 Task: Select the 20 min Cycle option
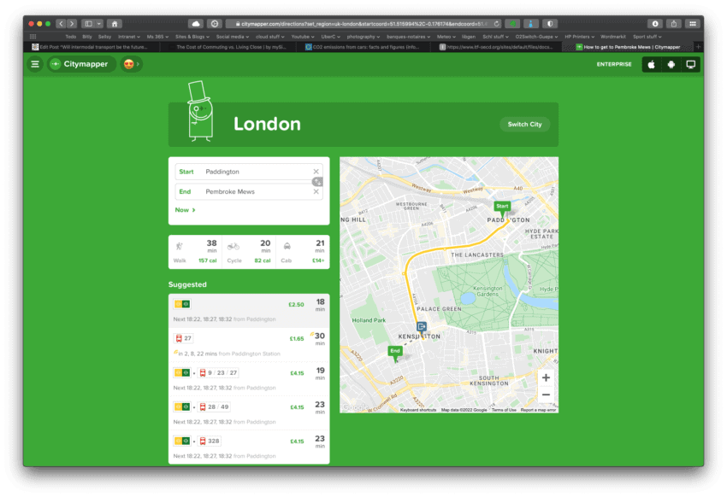click(x=249, y=252)
